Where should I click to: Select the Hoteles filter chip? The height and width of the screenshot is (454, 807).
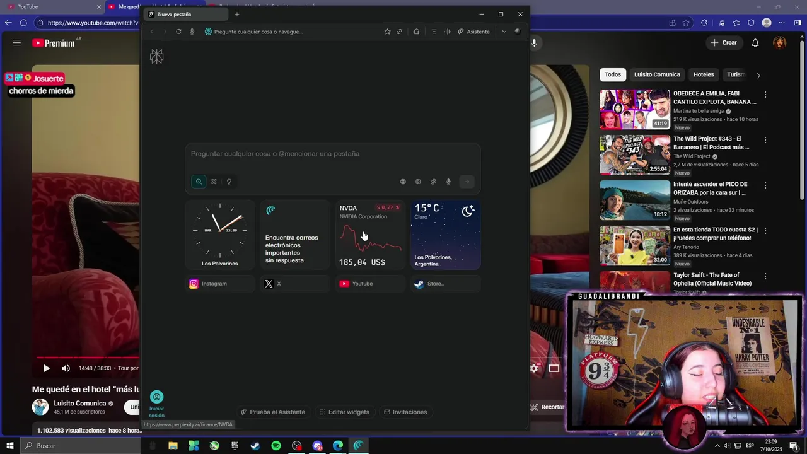point(704,74)
